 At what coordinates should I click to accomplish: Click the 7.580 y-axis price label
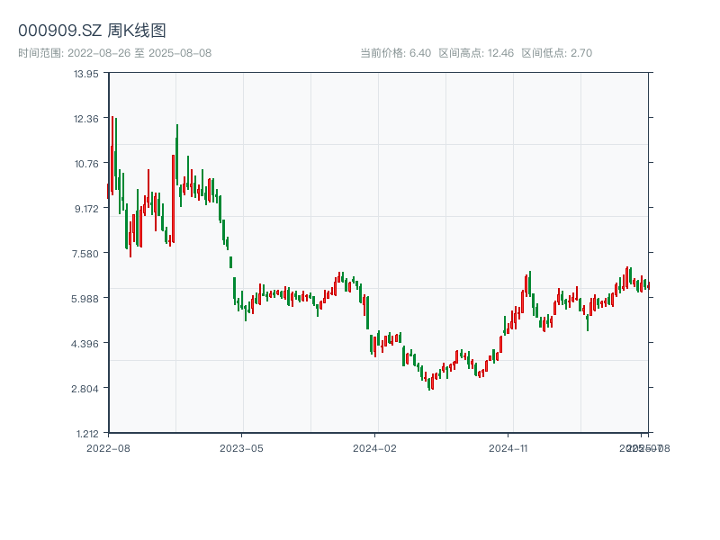[86, 254]
